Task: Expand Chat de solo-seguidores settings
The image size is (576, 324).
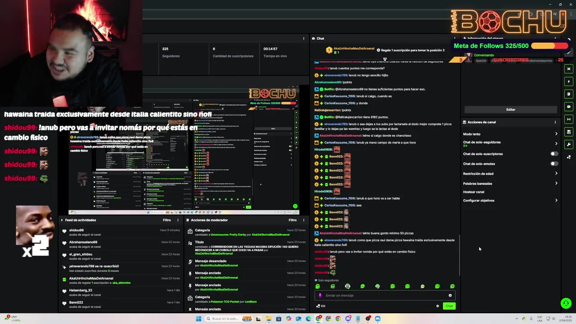Action: (x=556, y=144)
